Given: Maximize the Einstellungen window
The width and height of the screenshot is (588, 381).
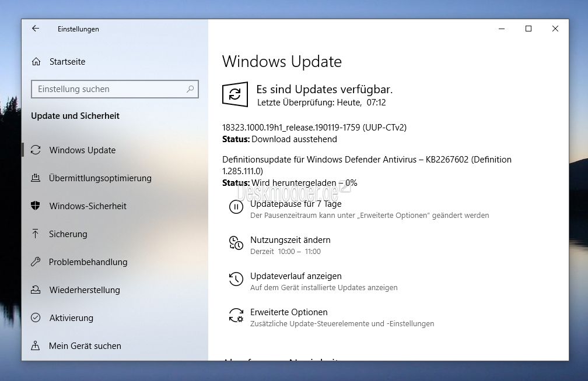Looking at the screenshot, I should [528, 29].
